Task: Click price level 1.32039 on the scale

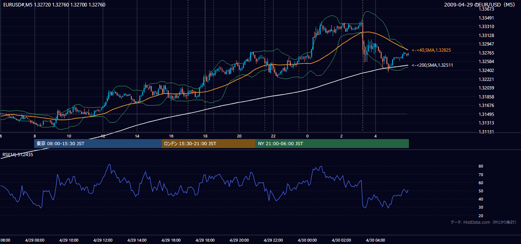Action: (x=487, y=88)
